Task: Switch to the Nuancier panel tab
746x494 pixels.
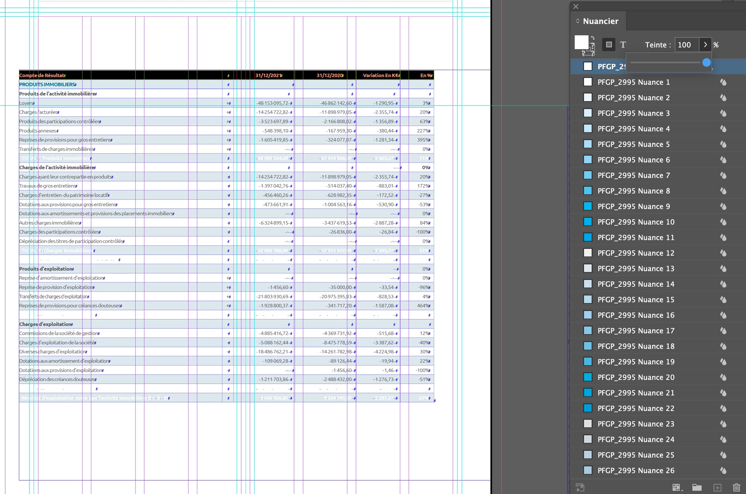Action: (x=600, y=21)
